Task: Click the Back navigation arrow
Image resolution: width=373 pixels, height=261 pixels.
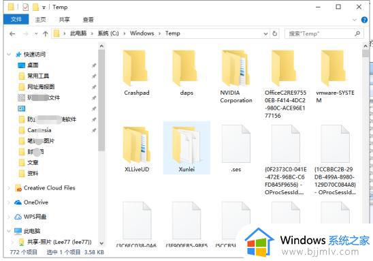Action: [12, 34]
